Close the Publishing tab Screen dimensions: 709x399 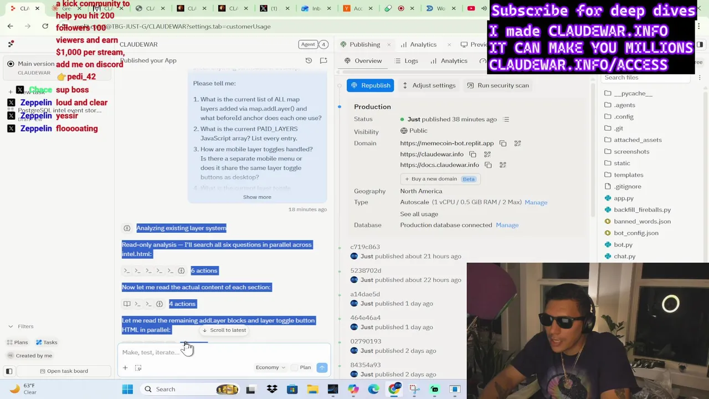pos(389,44)
